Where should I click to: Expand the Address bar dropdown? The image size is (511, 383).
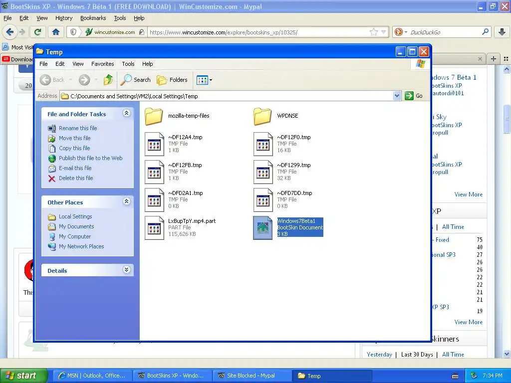tap(397, 96)
